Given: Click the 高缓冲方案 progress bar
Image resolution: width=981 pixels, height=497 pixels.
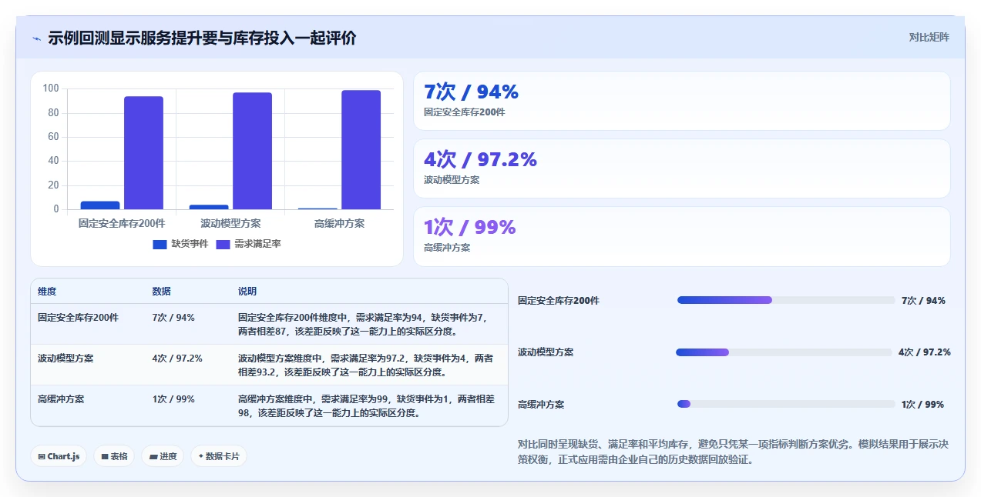Looking at the screenshot, I should point(786,404).
